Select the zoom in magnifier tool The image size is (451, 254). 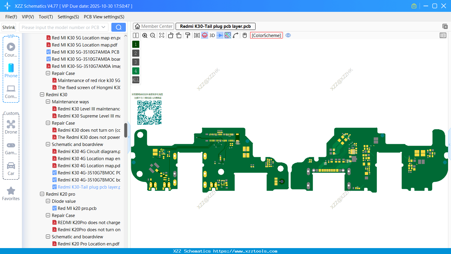click(145, 35)
